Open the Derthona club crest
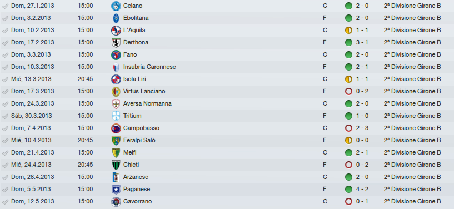 (x=116, y=43)
